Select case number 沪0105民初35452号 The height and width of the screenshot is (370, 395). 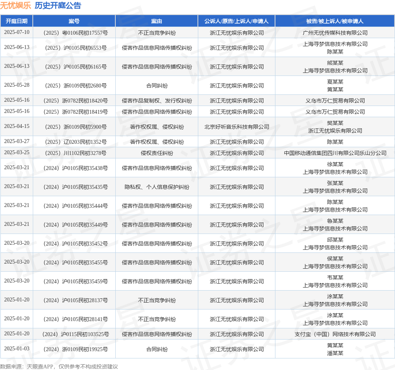tap(76, 244)
